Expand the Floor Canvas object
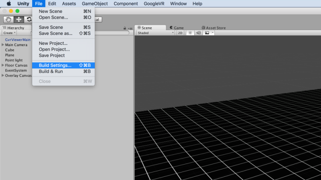This screenshot has width=321, height=180. tap(3, 65)
